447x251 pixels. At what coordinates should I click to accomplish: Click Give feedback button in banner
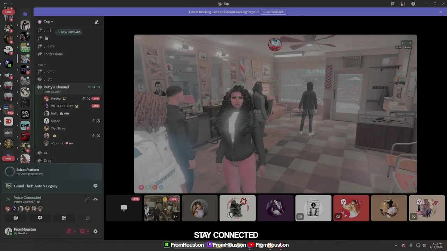point(273,12)
